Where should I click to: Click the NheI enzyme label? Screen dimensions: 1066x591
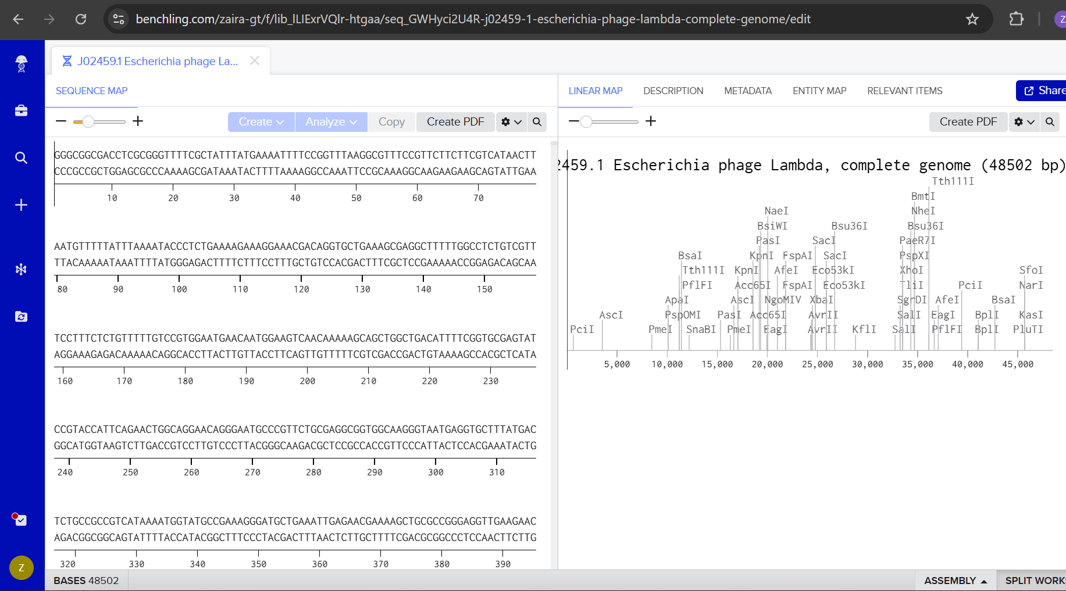click(924, 211)
